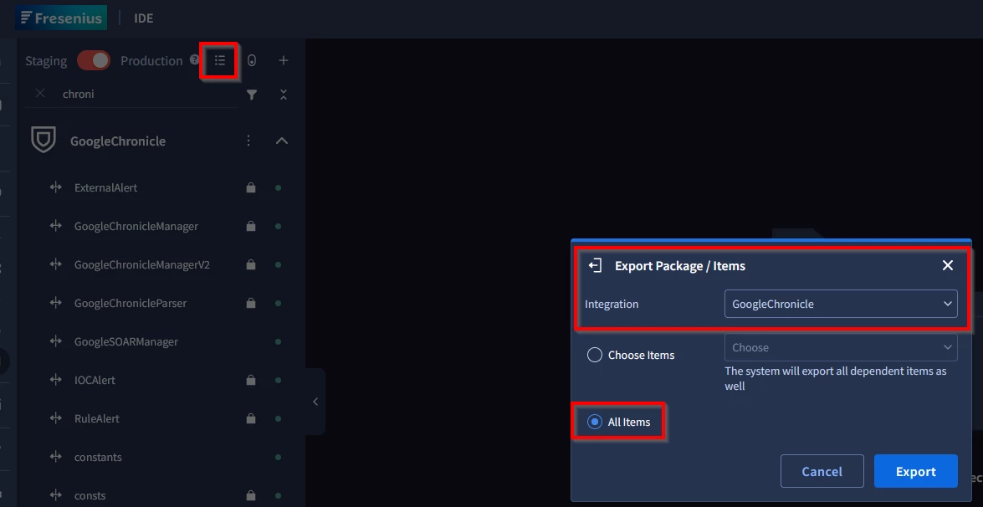Click the lock icon on GoogleChronicleManager row
The height and width of the screenshot is (507, 983).
click(251, 226)
